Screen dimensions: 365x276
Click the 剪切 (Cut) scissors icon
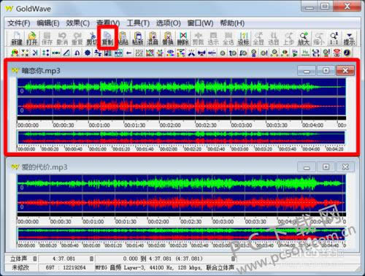pos(92,39)
